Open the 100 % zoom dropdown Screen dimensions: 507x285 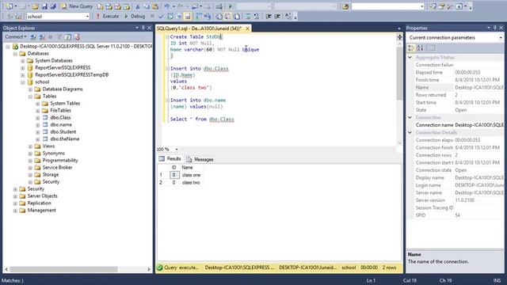tap(177, 150)
